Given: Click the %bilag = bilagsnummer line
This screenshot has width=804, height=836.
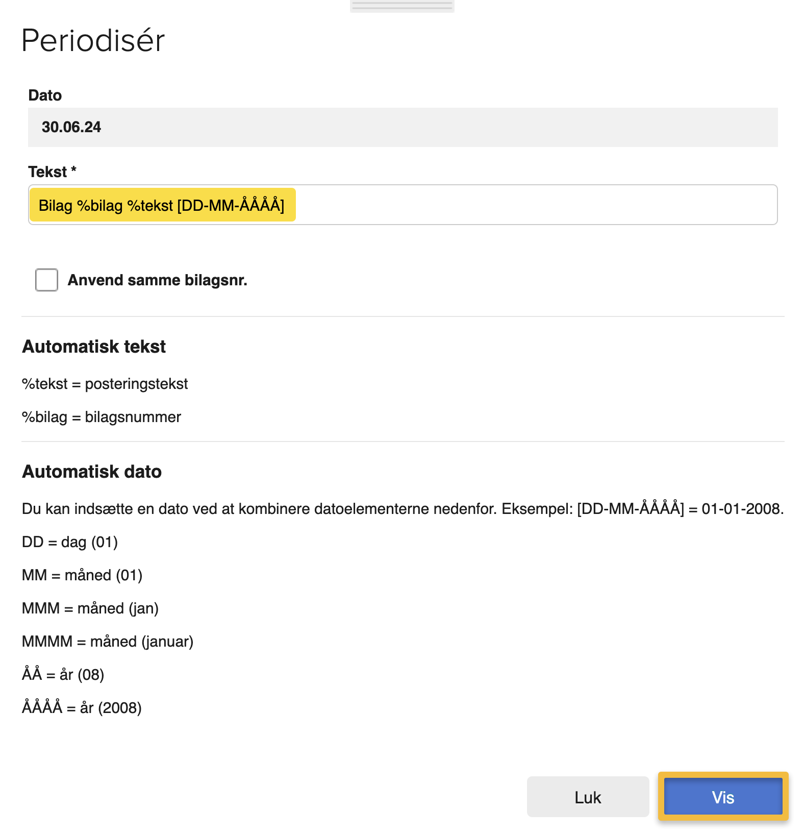Looking at the screenshot, I should 101,417.
